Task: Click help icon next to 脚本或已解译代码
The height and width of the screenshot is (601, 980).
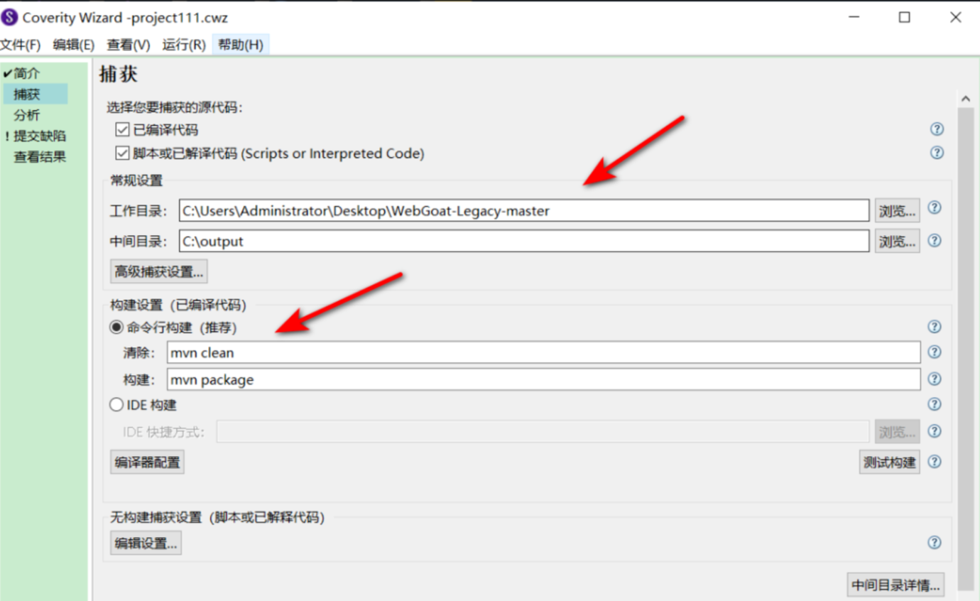Action: pos(937,153)
